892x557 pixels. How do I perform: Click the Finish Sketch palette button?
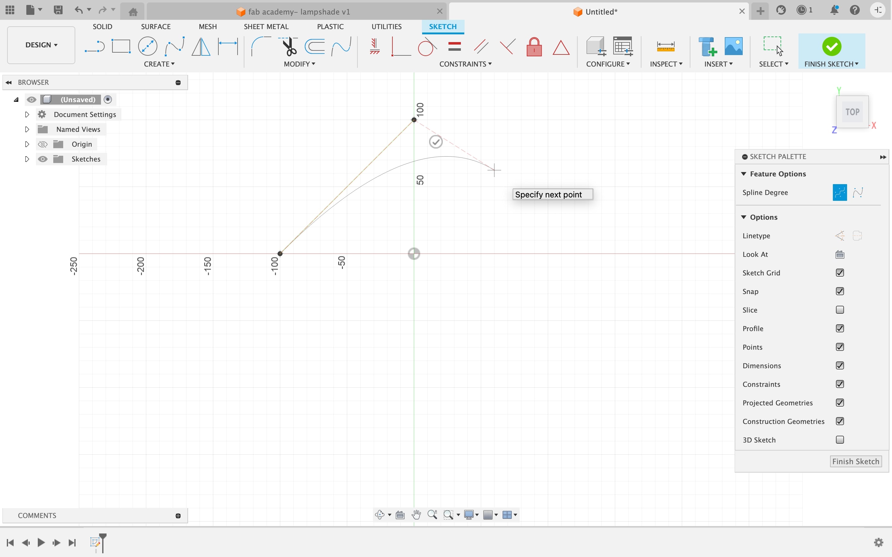(x=855, y=461)
